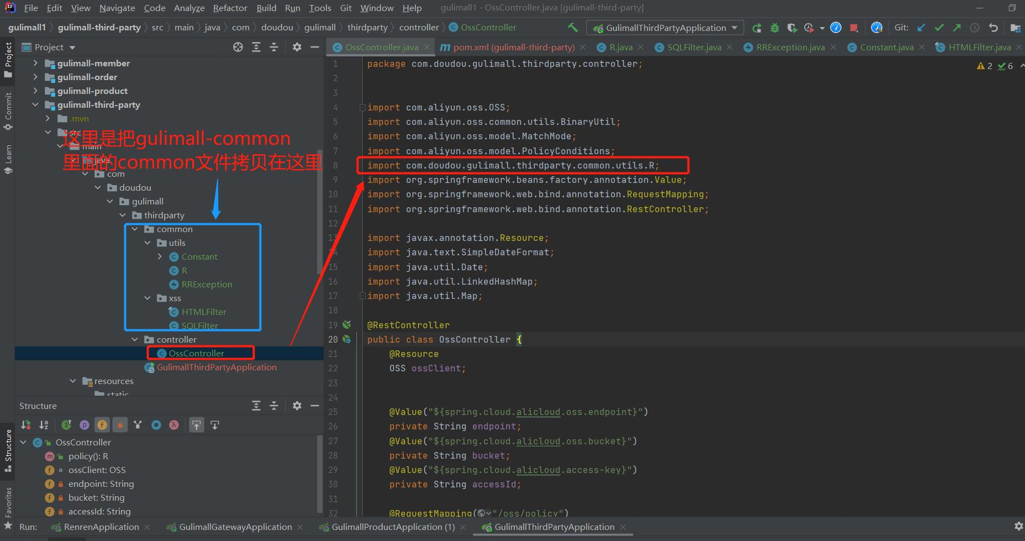Switch to pom.xml (gulimall-third-party) tab
This screenshot has width=1025, height=541.
tap(514, 48)
